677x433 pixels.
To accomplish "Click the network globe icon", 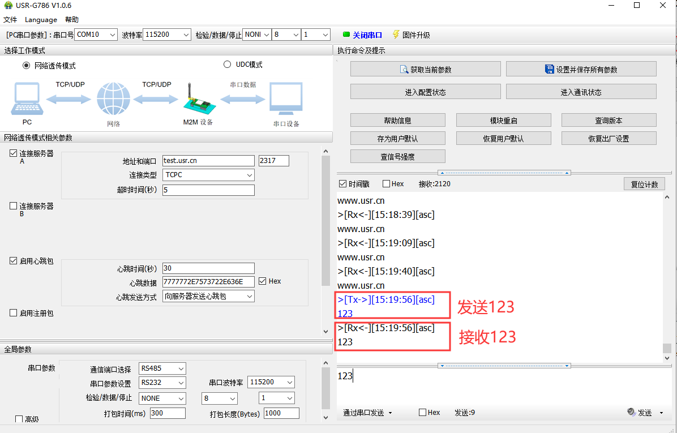I will [x=113, y=99].
